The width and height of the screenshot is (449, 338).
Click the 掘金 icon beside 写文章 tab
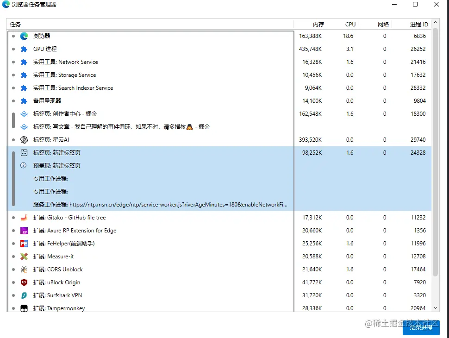(24, 126)
